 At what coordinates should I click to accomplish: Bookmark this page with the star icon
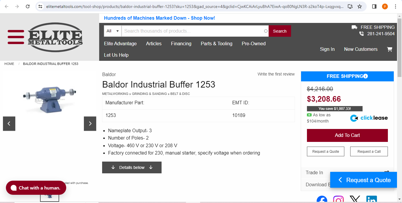360,6
